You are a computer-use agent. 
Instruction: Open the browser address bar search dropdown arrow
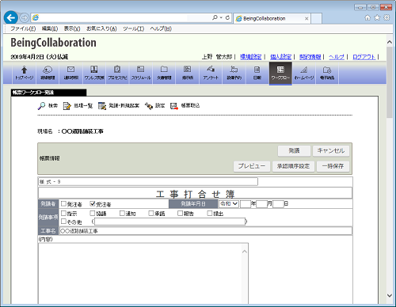coord(221,17)
